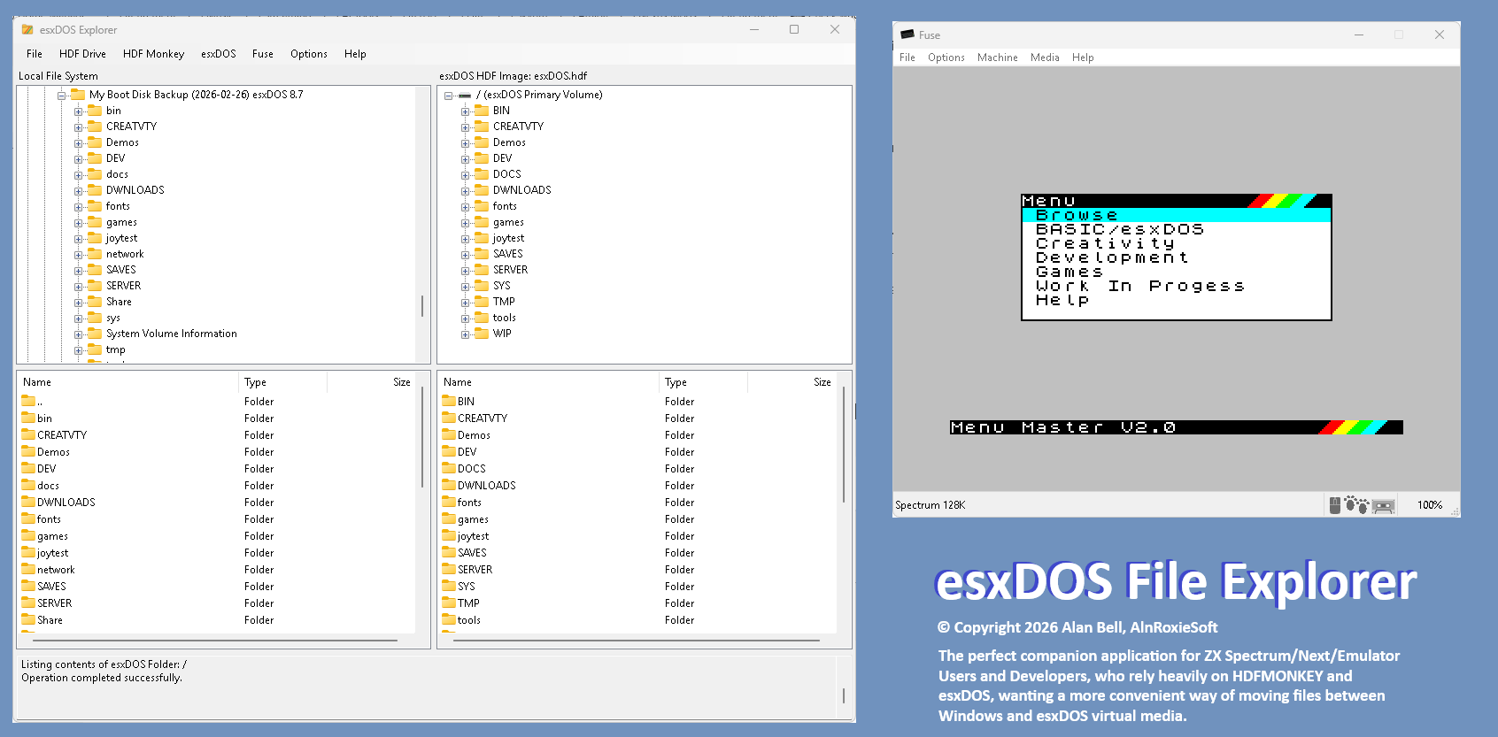Open the esxDOS menu in the menu bar
Image resolution: width=1498 pixels, height=737 pixels.
pyautogui.click(x=218, y=54)
